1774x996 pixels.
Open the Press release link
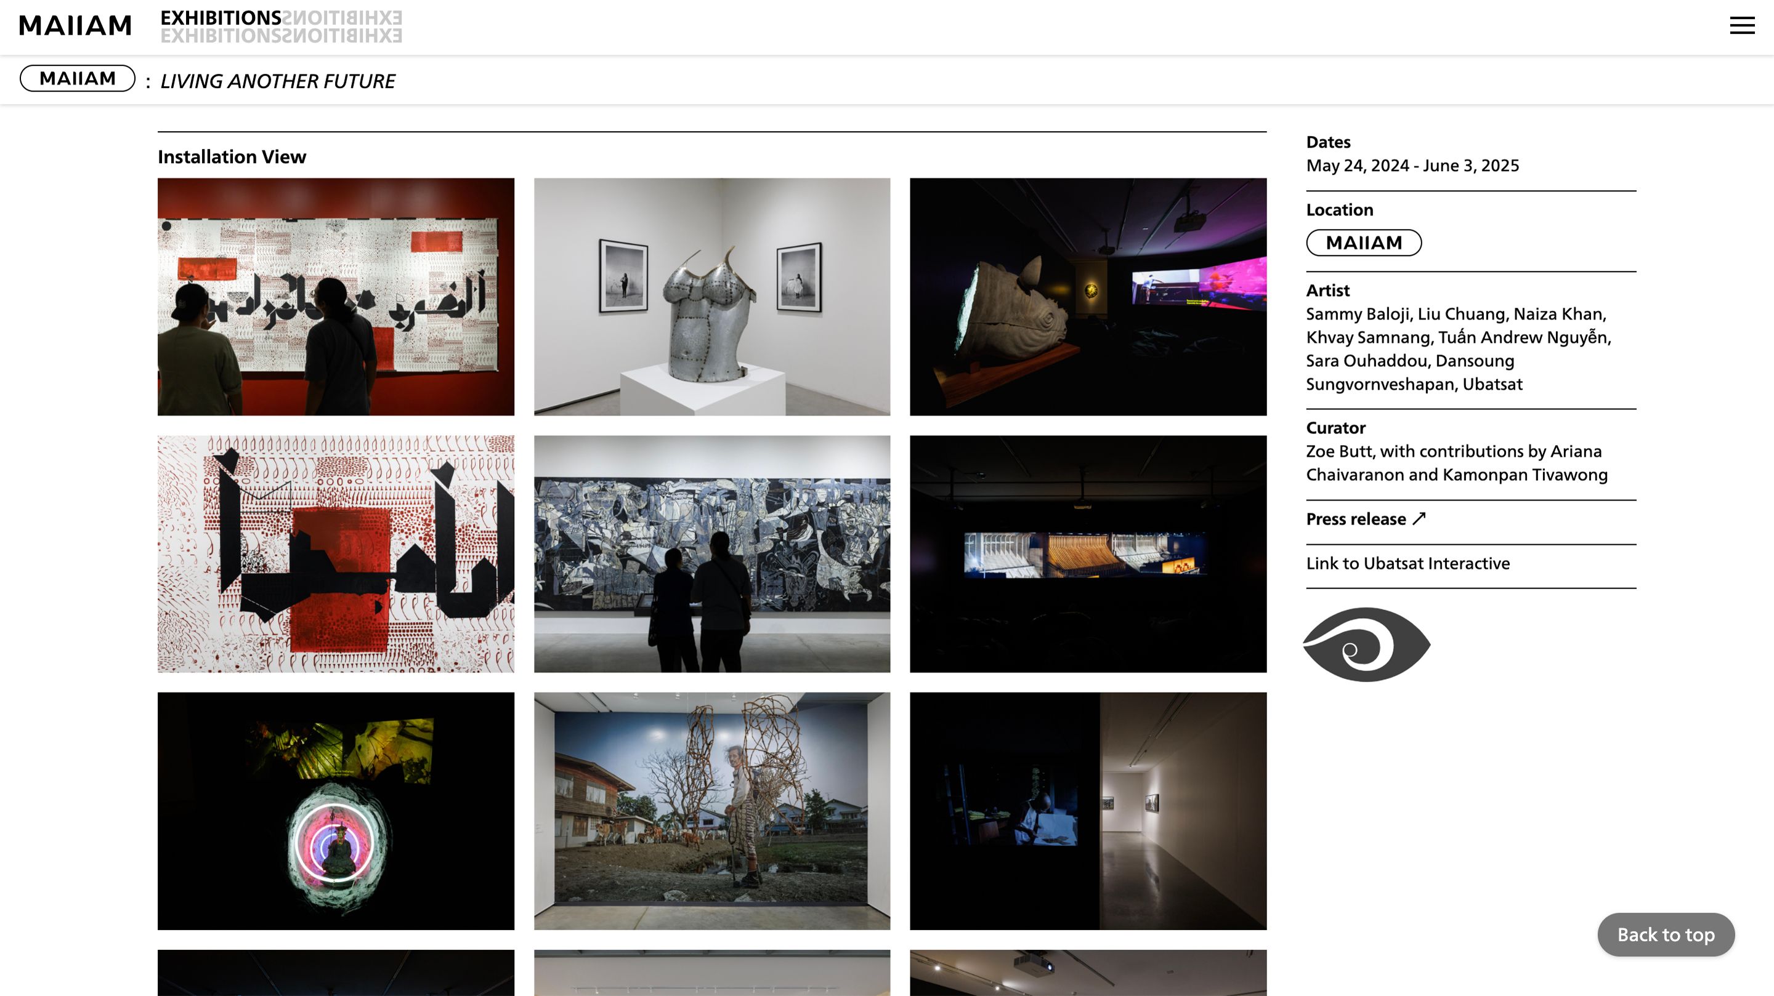[1355, 519]
